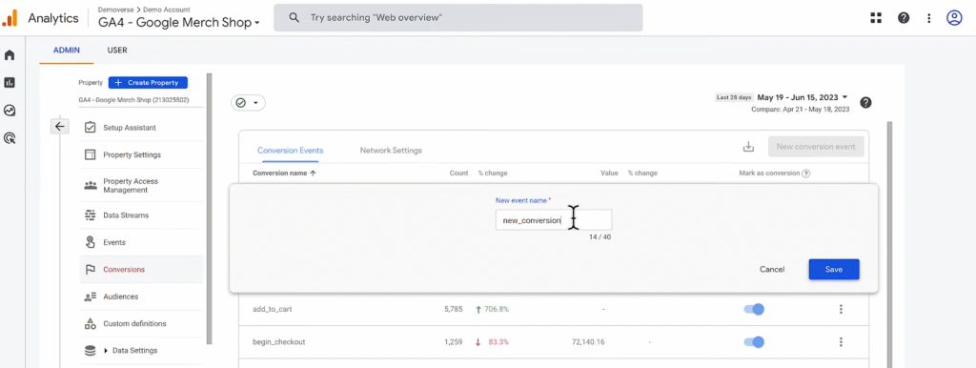Open the Google apps grid icon
The height and width of the screenshot is (368, 976).
coord(876,18)
